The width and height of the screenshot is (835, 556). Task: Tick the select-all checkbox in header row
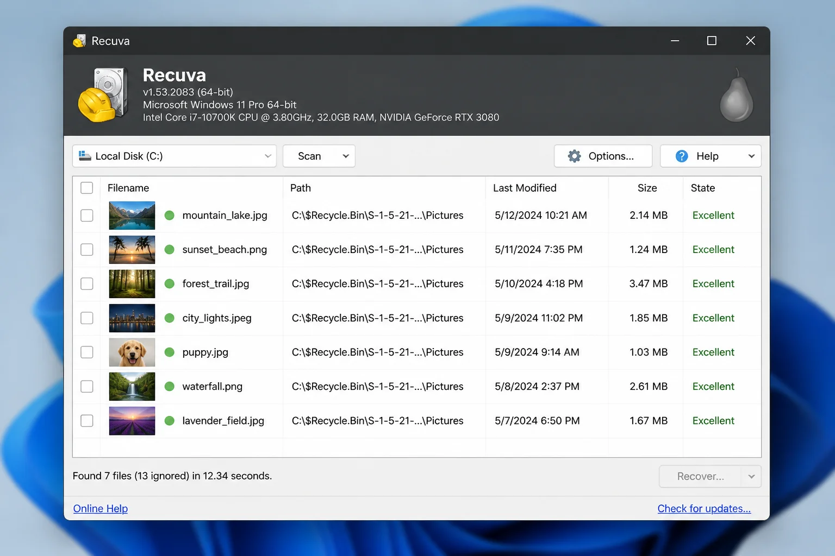tap(87, 188)
